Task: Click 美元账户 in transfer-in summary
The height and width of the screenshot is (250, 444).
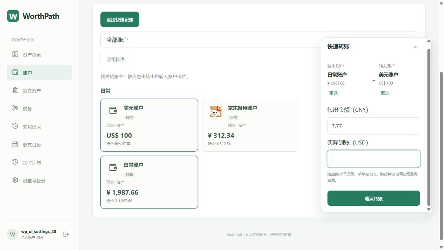Action: coord(389,74)
